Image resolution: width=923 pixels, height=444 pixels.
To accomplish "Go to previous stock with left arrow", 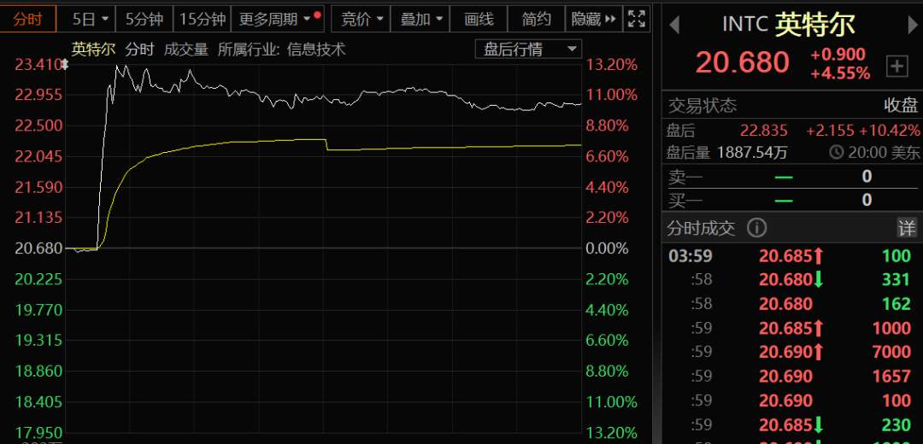I will 673,25.
